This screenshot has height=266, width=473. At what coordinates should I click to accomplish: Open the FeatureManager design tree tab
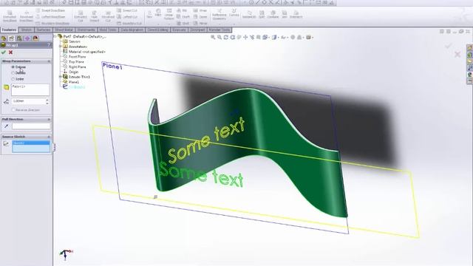click(x=4, y=38)
